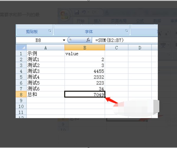177x148 pixels.
Task: Click cell containing 示例
Action: pyautogui.click(x=45, y=54)
